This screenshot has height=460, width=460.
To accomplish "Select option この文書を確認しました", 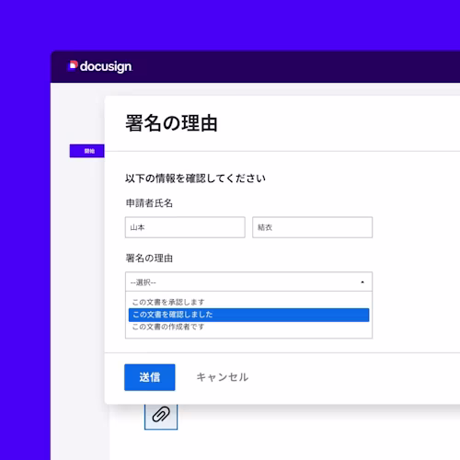I will pyautogui.click(x=248, y=315).
